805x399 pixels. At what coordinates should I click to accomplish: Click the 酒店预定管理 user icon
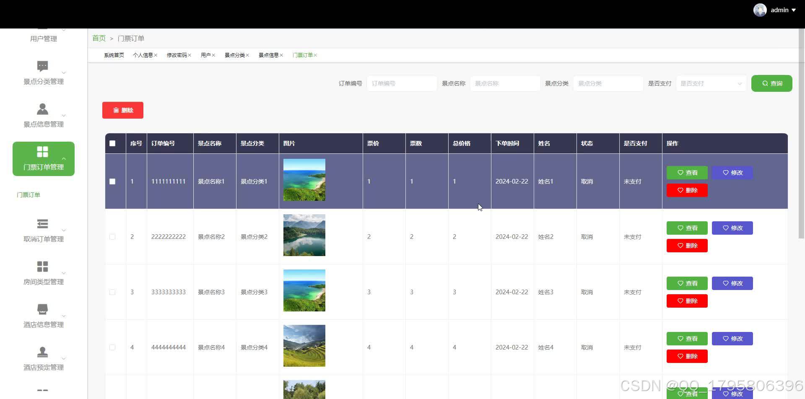click(x=42, y=352)
